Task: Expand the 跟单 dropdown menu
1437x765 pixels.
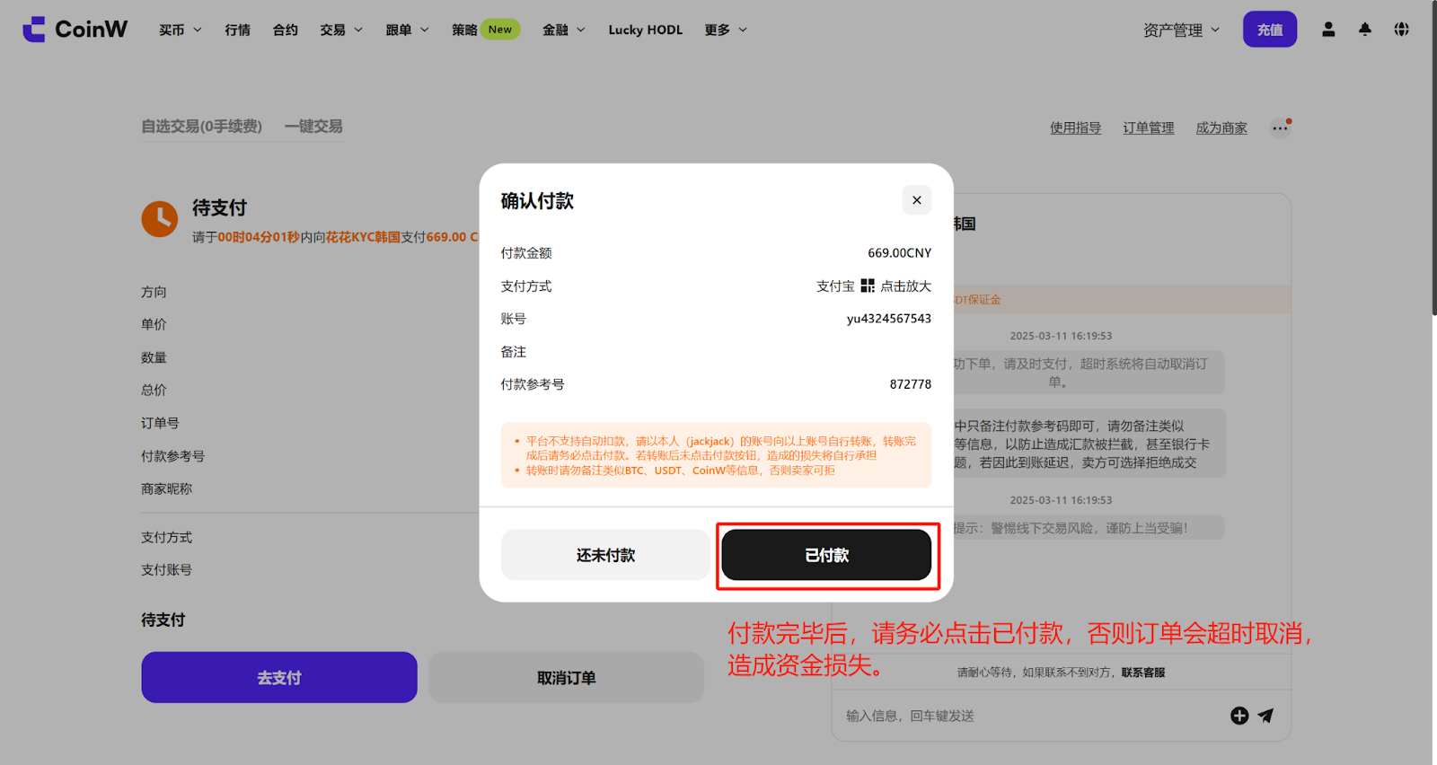Action: pos(408,30)
